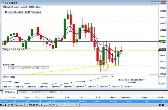Screen dimensions: 168x110
Task: Click the 22 Sep 07:30 time axis label
Action: [x=102, y=87]
